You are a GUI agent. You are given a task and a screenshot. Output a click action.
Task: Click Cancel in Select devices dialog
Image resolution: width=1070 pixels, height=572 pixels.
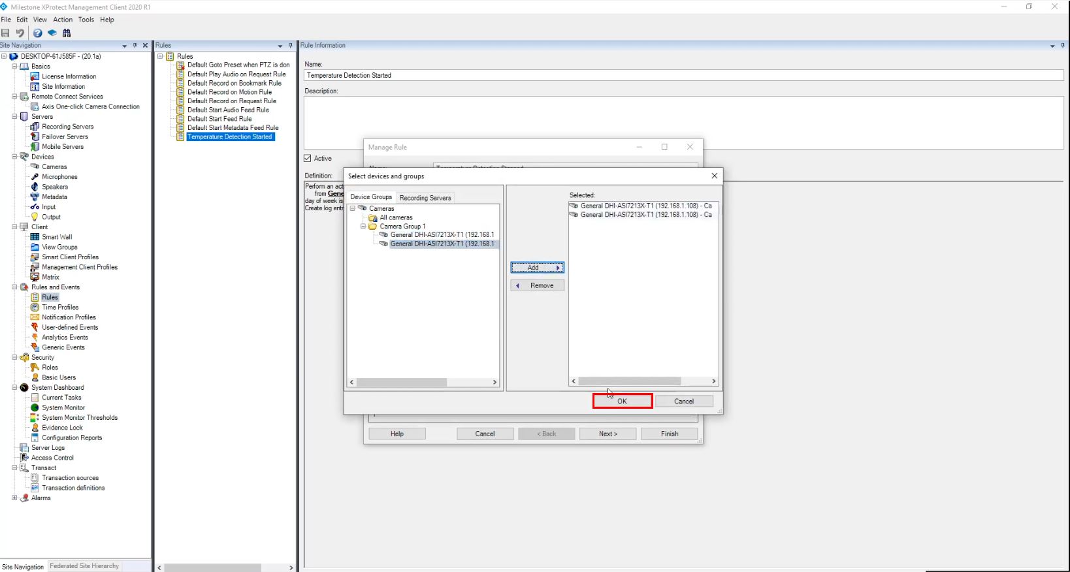[x=684, y=402]
